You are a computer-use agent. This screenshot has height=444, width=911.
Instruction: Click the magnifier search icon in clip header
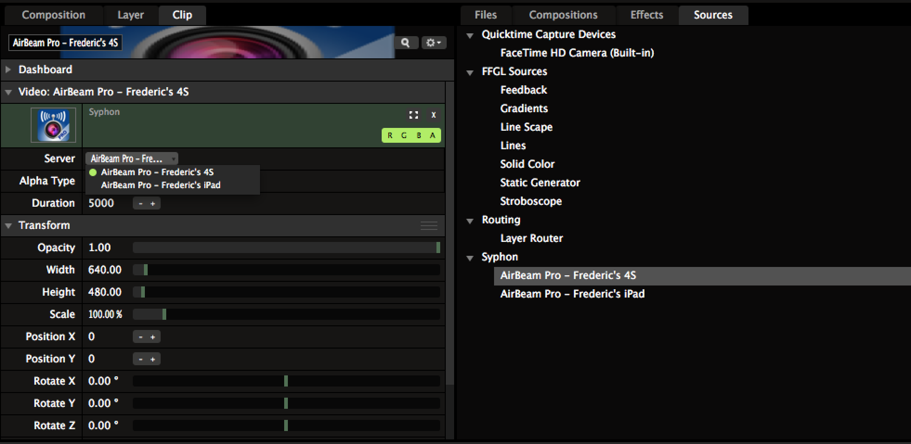pyautogui.click(x=405, y=43)
